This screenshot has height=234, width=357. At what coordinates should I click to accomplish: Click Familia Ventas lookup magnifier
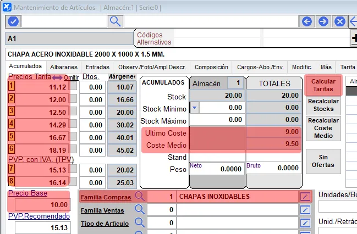point(140,209)
